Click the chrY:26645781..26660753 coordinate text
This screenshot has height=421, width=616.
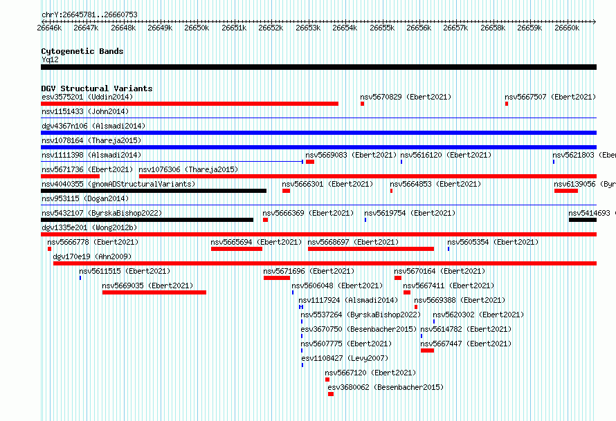89,15
